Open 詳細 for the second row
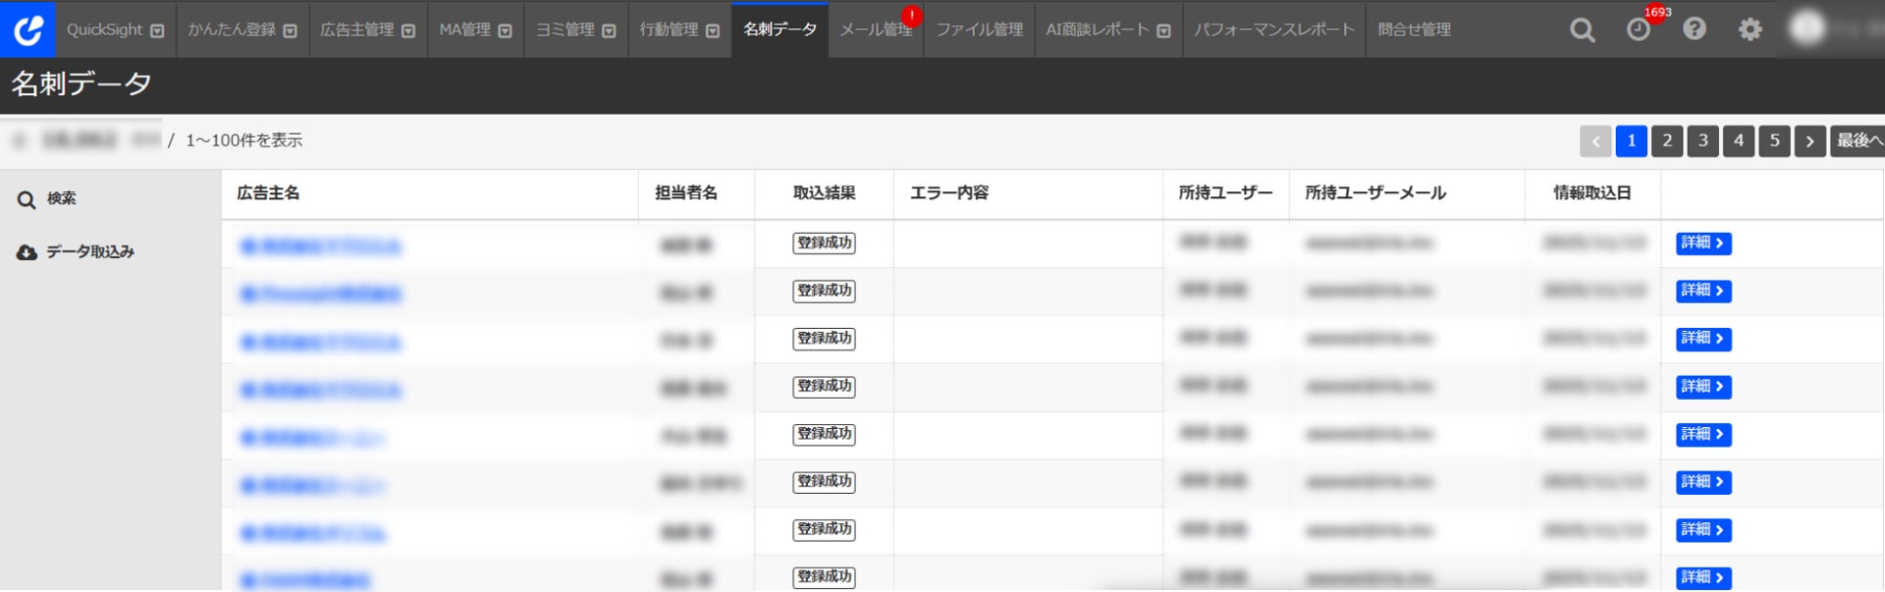The height and width of the screenshot is (592, 1885). click(x=1703, y=291)
